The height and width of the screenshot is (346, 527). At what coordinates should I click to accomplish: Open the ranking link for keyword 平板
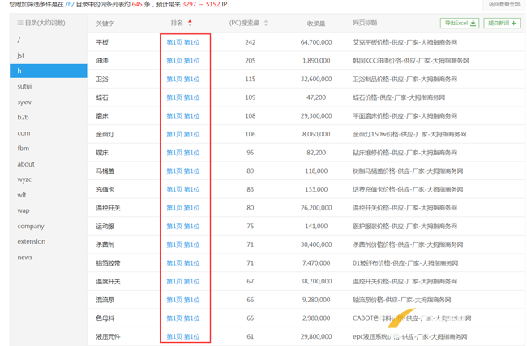pos(183,42)
